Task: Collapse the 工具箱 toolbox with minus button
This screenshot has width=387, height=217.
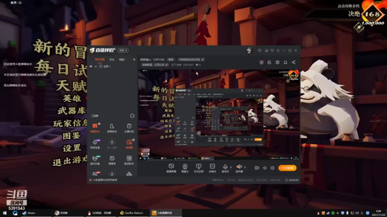Action: click(x=132, y=116)
